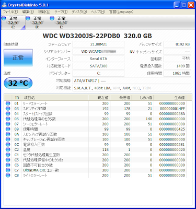Screen dimensions: 196x209
Task: Click buffer size value 8192 KB
Action: pyautogui.click(x=177, y=44)
